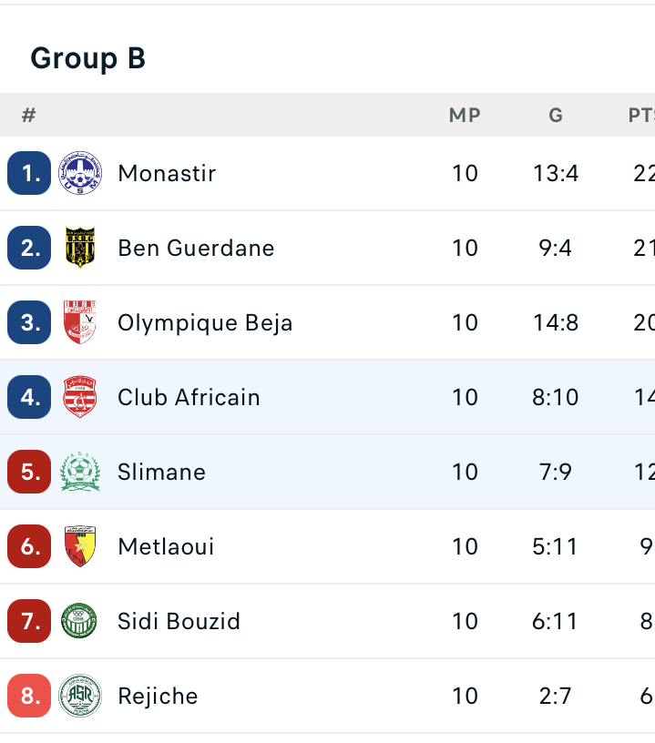Go to Ben Guerdane team name
The image size is (655, 743).
[x=196, y=248]
